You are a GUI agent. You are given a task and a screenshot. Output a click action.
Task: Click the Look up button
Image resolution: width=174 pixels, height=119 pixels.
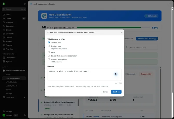(x=116, y=92)
